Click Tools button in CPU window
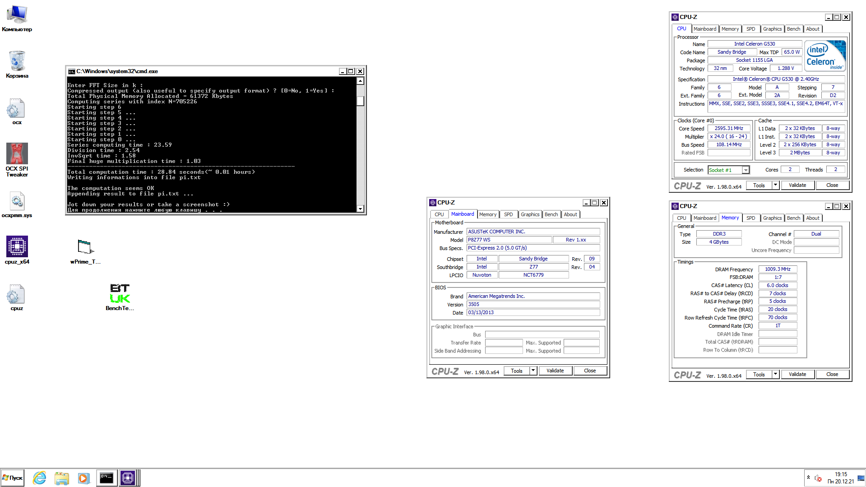866x487 pixels. 759,185
